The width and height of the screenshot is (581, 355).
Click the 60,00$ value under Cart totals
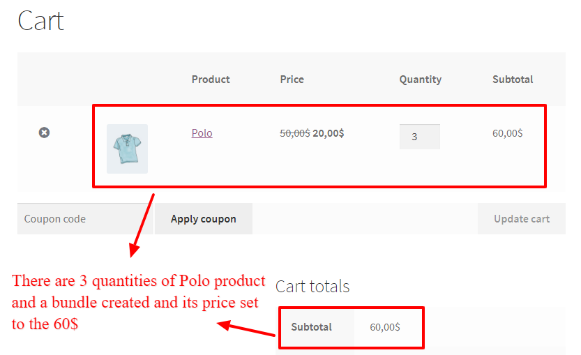coord(385,327)
